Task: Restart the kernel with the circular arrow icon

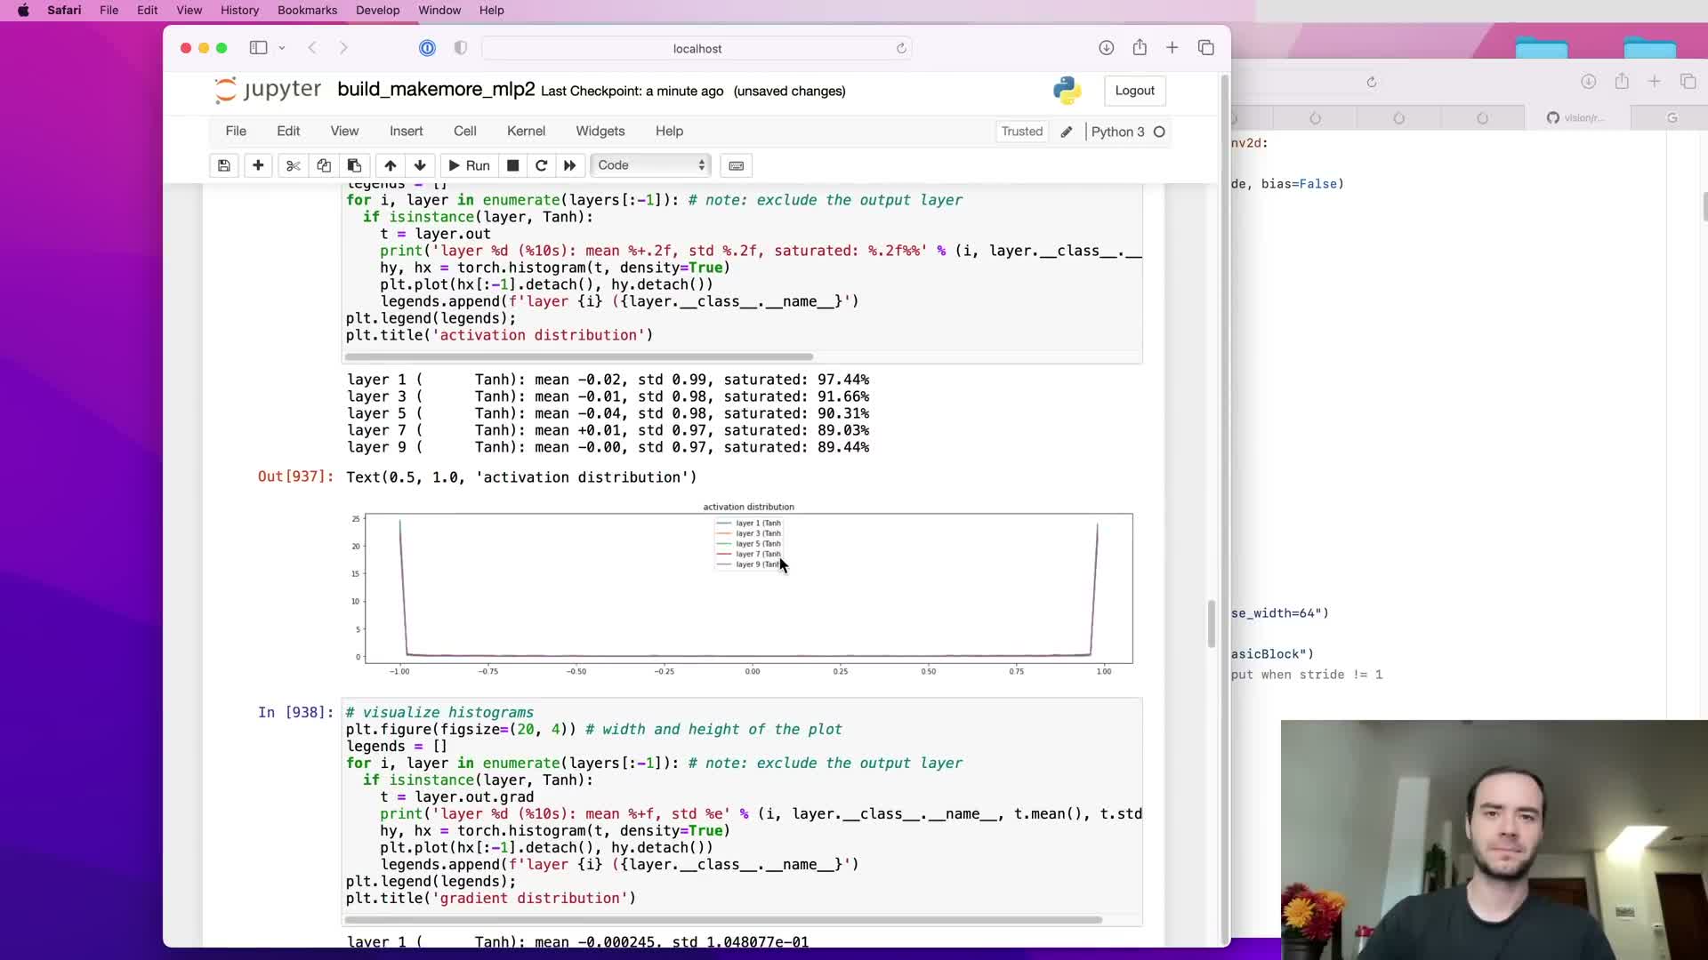Action: tap(541, 165)
